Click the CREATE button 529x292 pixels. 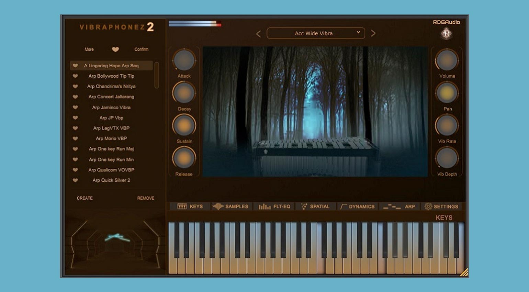85,198
